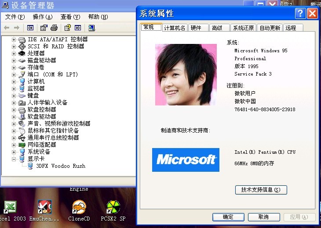The image size is (321, 228).
Task: Open the 文件(F) menu
Action: (15, 17)
